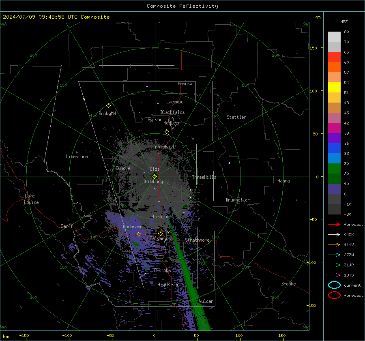Click the magenta 18TS arrow legend icon
The image size is (365, 341).
334,275
